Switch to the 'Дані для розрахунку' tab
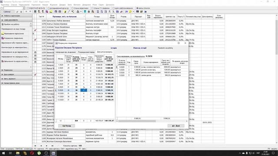The height and width of the screenshot is (156, 278). [x=105, y=52]
